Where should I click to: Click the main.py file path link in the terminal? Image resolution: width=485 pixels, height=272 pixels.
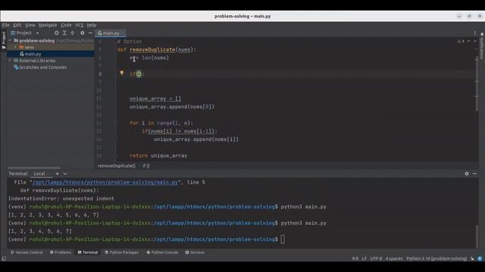pos(105,182)
